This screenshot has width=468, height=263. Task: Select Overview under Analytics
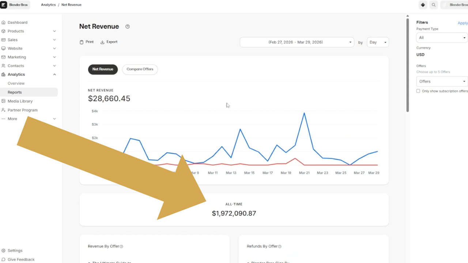point(16,83)
